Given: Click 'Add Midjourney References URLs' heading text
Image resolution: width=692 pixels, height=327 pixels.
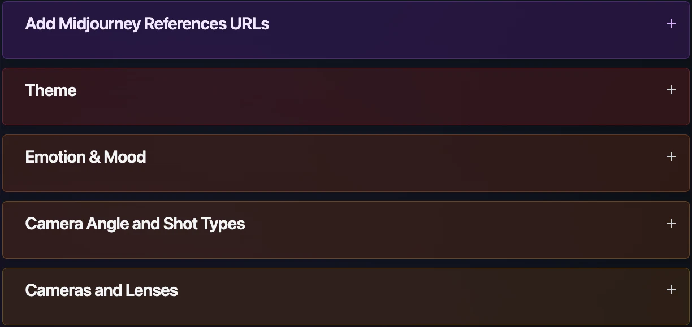Looking at the screenshot, I should point(147,24).
